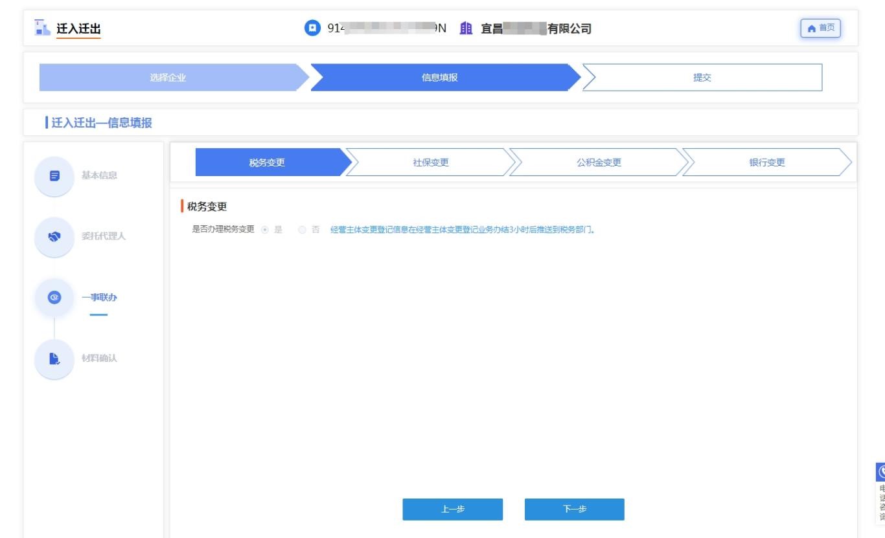Click the 信息填报 progress step
885x538 pixels.
tap(439, 78)
